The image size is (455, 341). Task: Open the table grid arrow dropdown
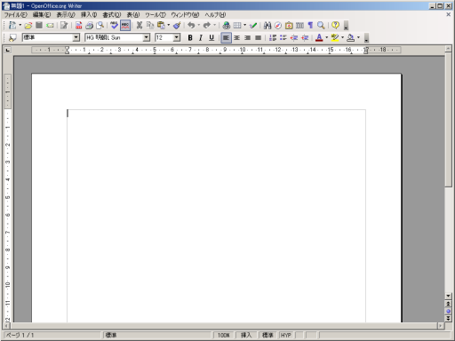(x=244, y=26)
